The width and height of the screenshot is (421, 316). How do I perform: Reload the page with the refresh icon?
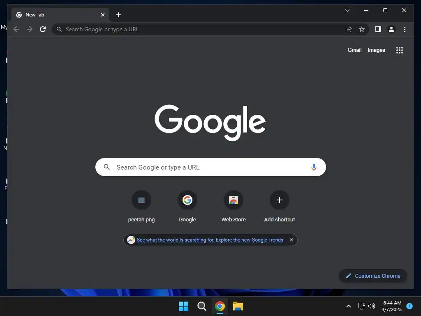tap(43, 29)
